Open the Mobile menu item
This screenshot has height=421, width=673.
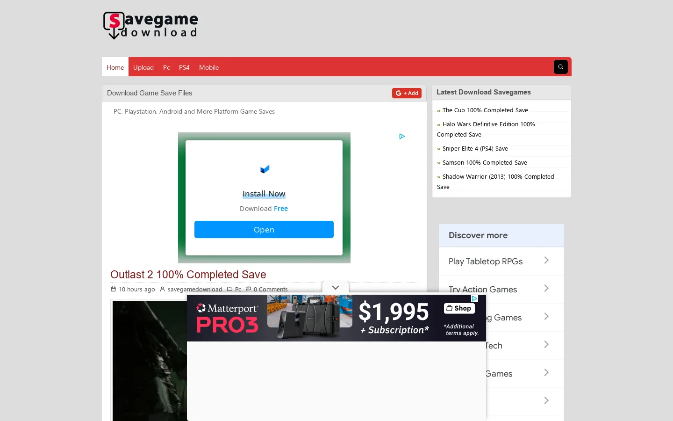click(x=209, y=67)
